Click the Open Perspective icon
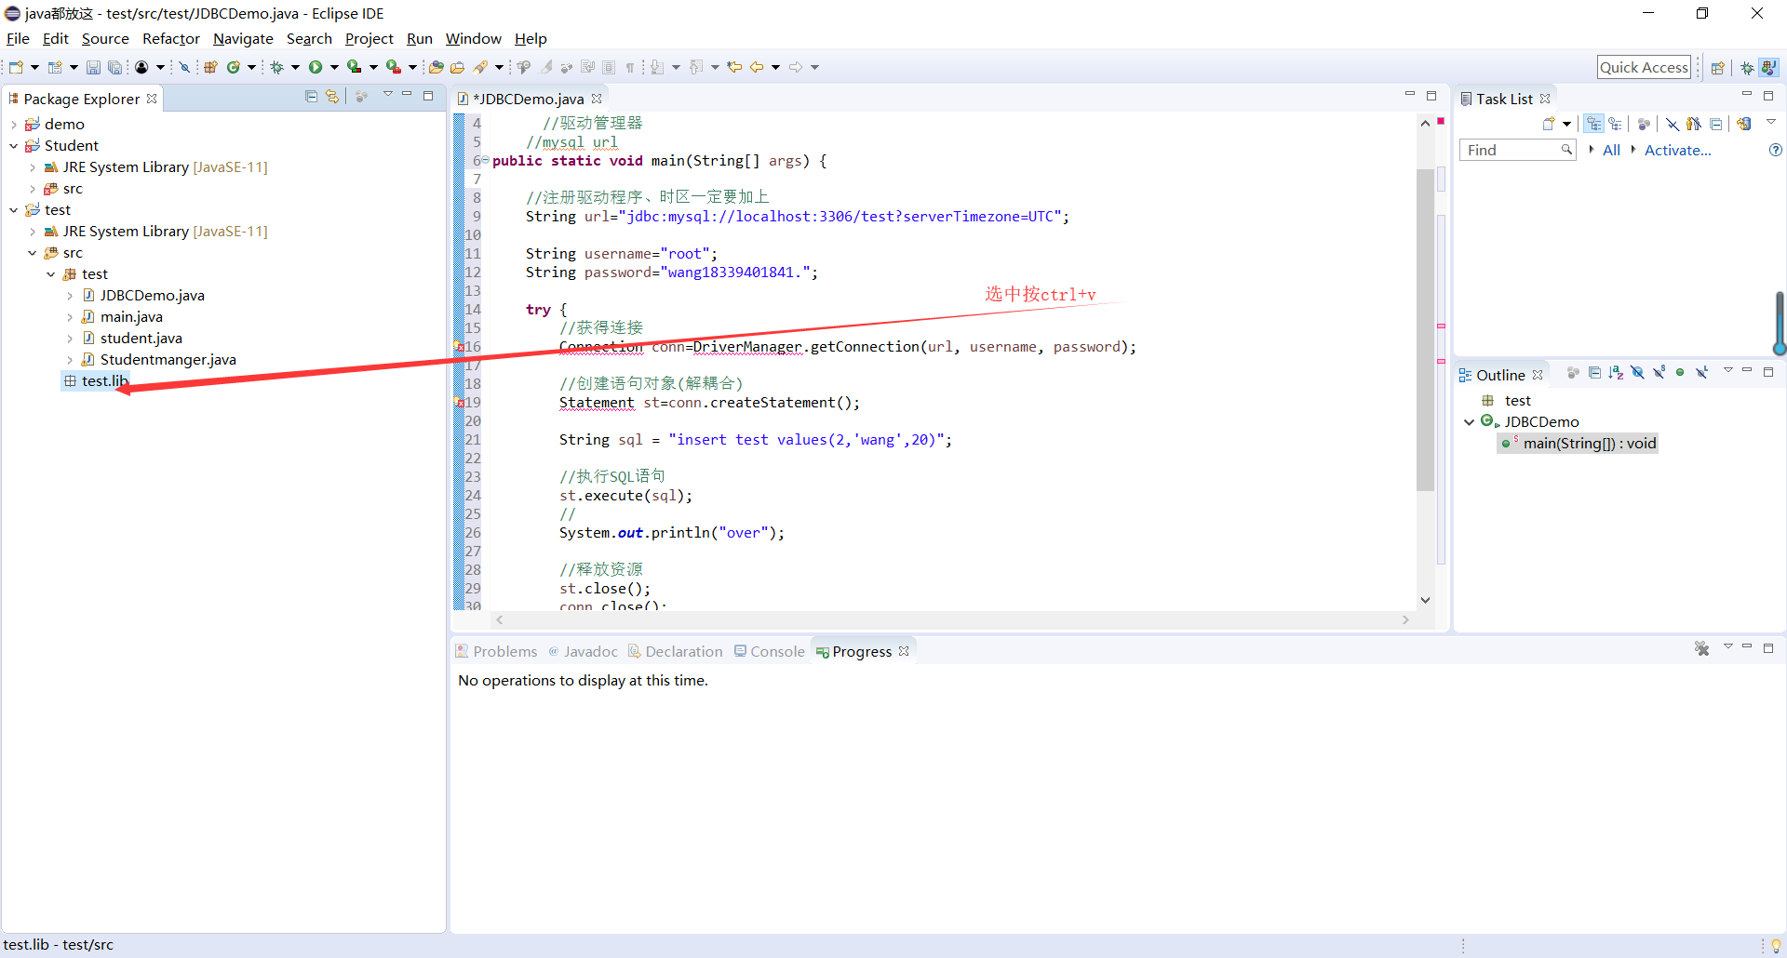1787x958 pixels. [1718, 68]
